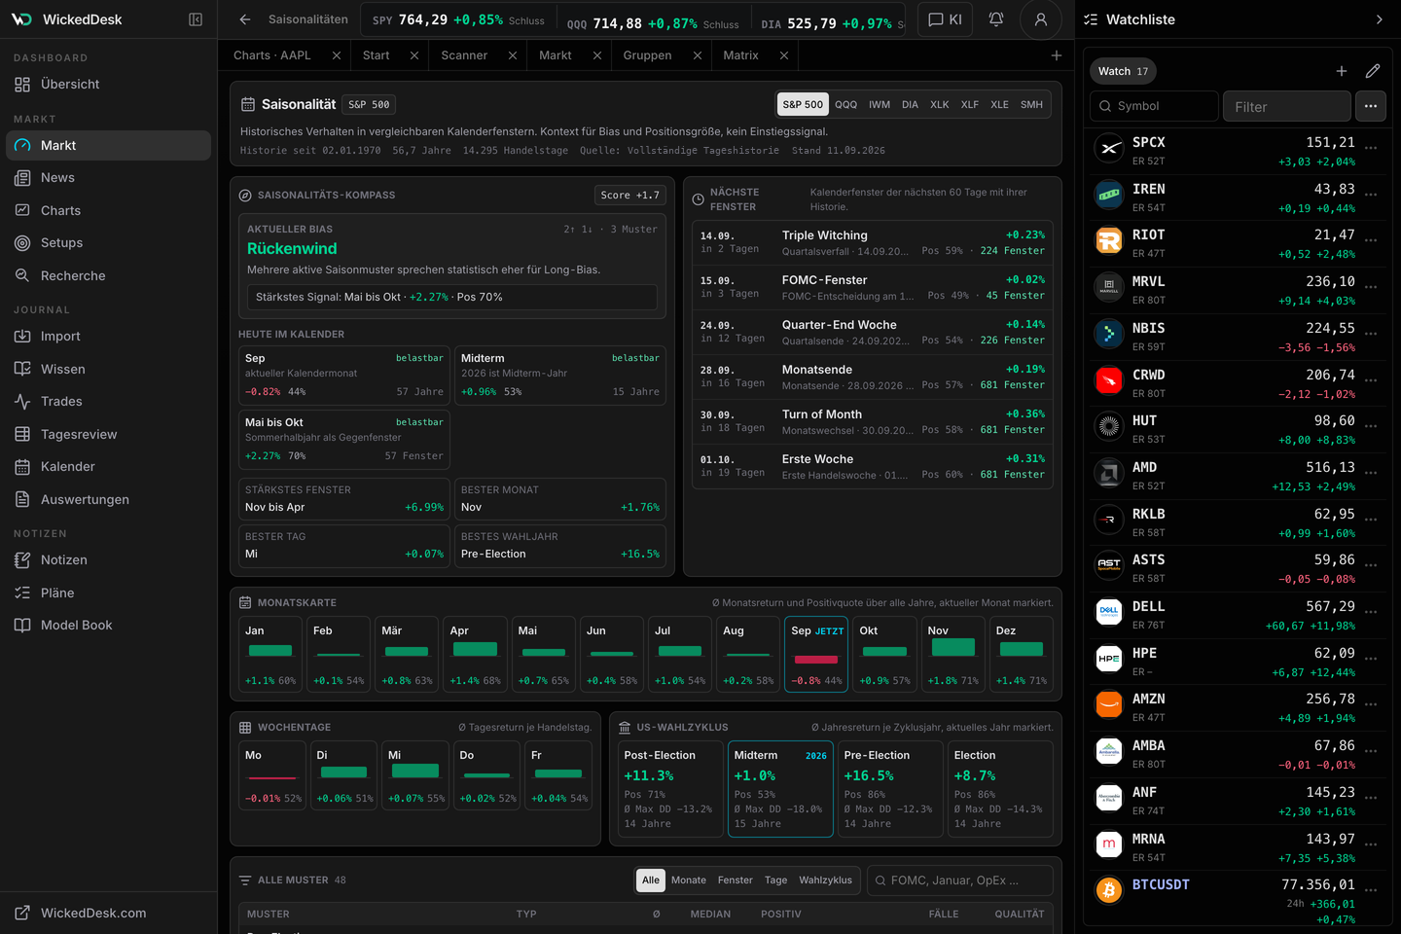Open the FOMC-Fenster window row
Image resolution: width=1401 pixels, height=934 pixels.
pos(873,288)
